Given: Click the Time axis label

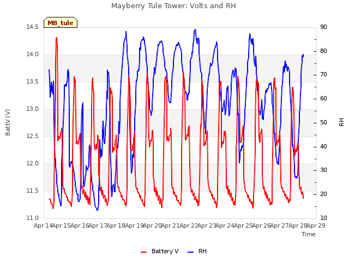Looking at the screenshot, I should (309, 234).
